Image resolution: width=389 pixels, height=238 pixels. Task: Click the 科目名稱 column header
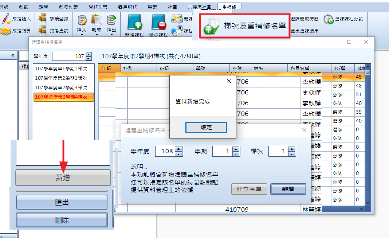point(309,68)
